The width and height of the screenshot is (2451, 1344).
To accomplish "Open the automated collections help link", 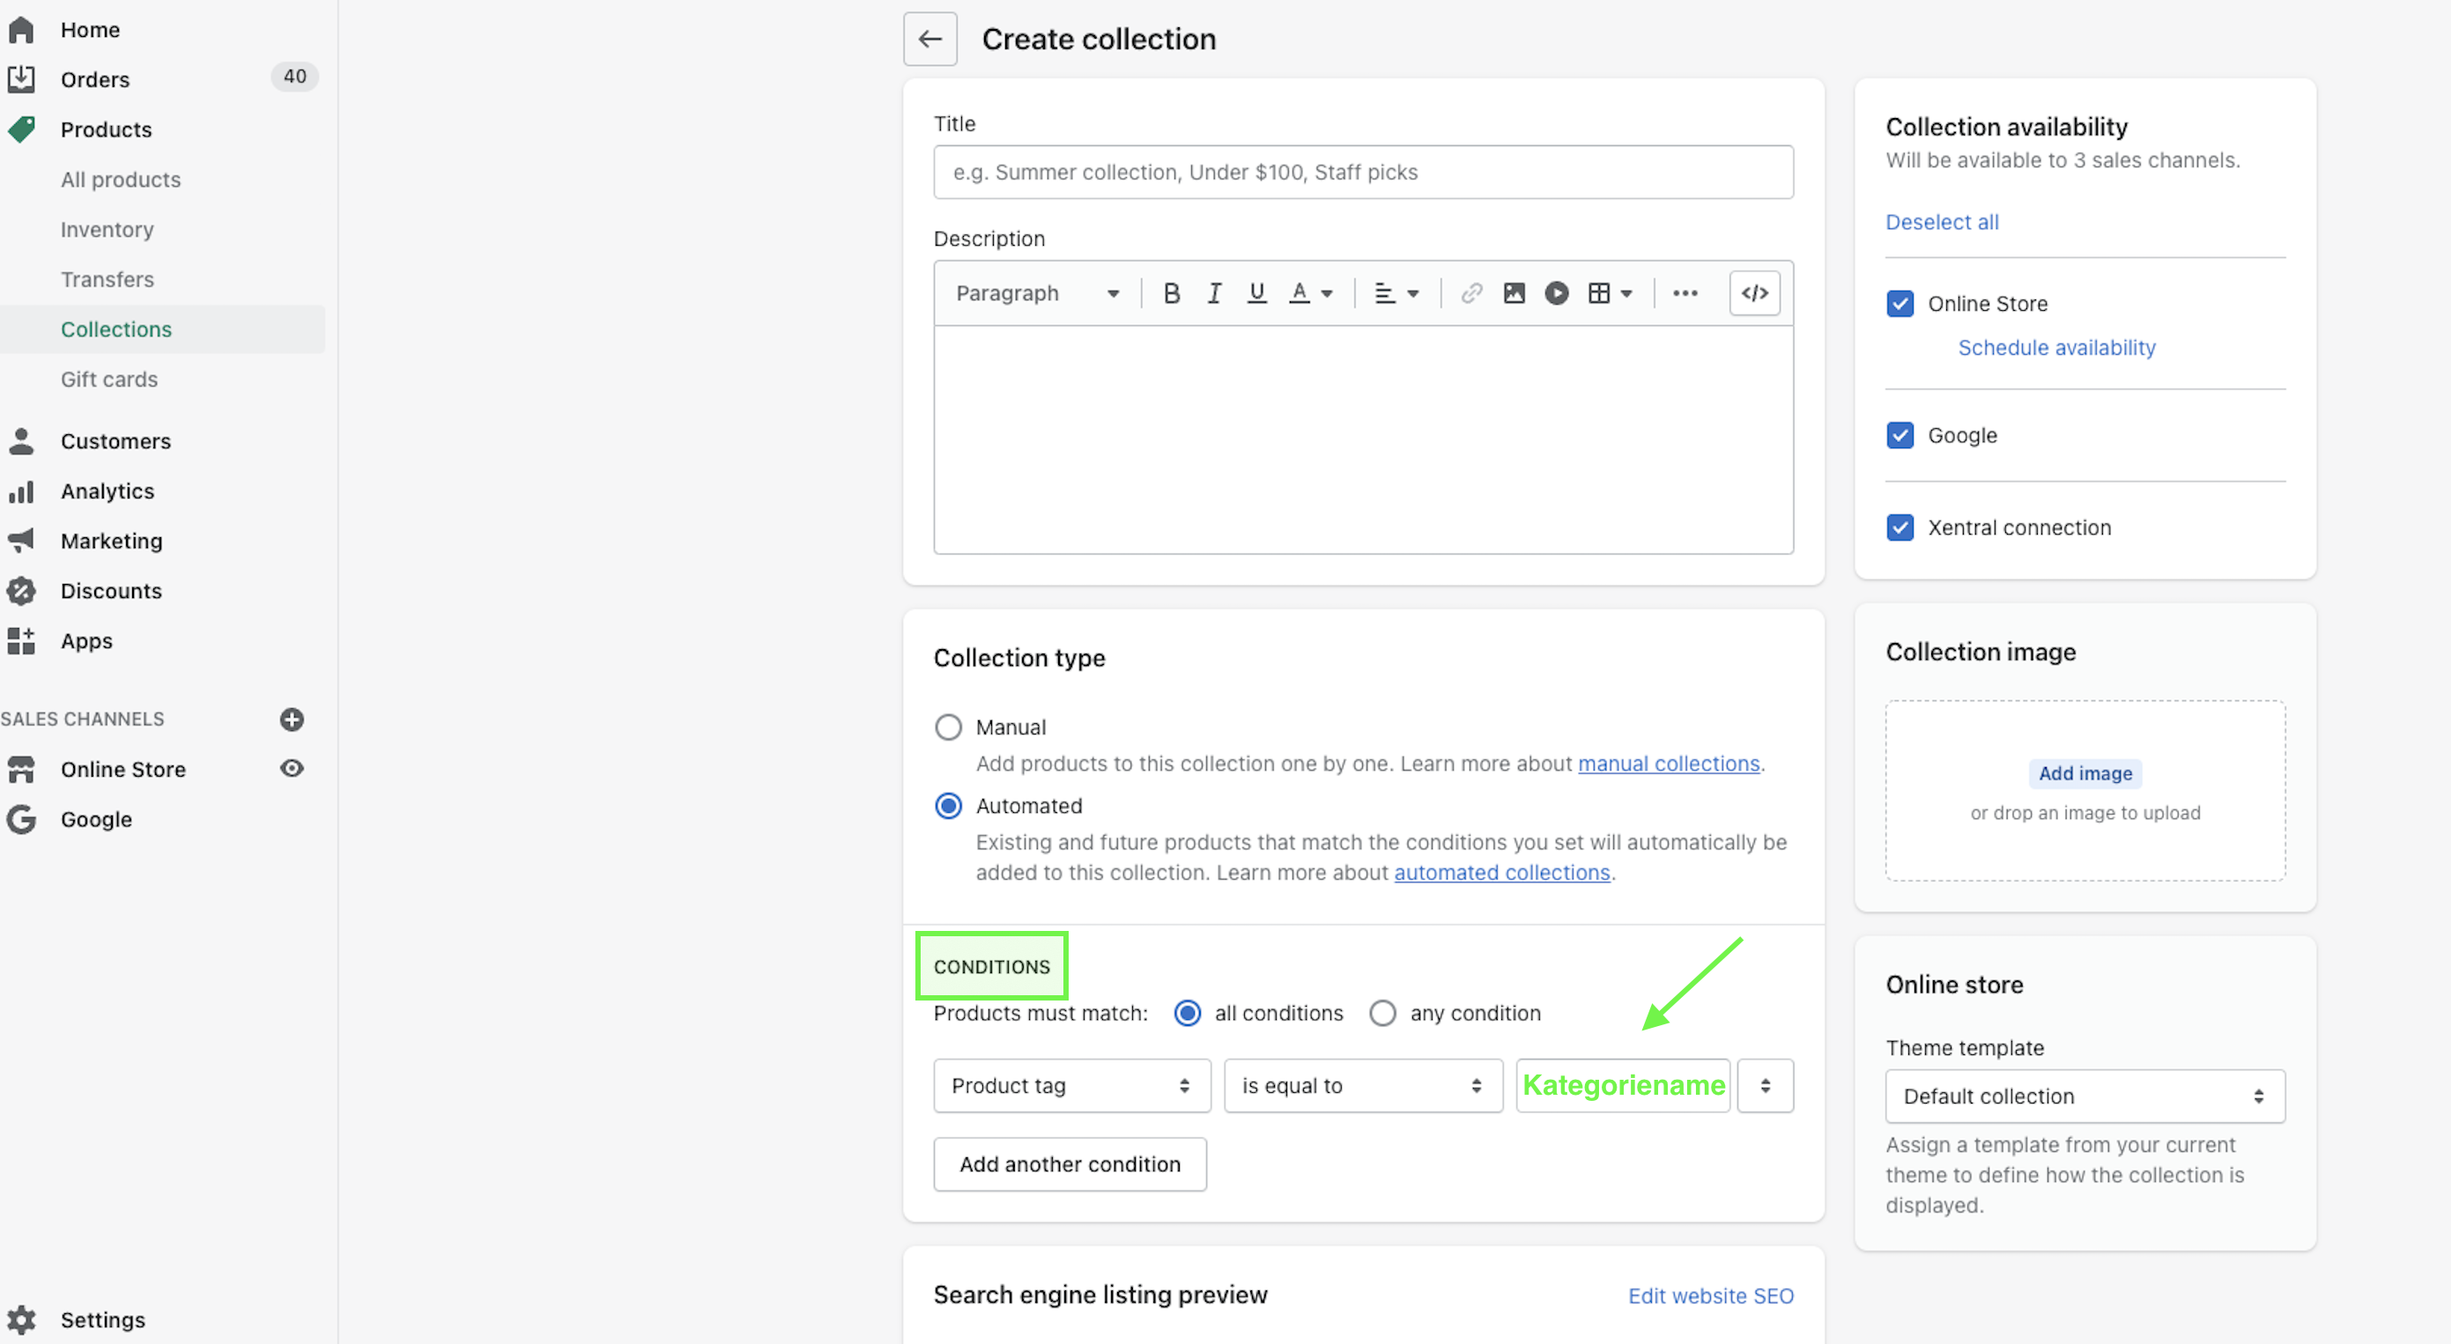I will click(1502, 873).
